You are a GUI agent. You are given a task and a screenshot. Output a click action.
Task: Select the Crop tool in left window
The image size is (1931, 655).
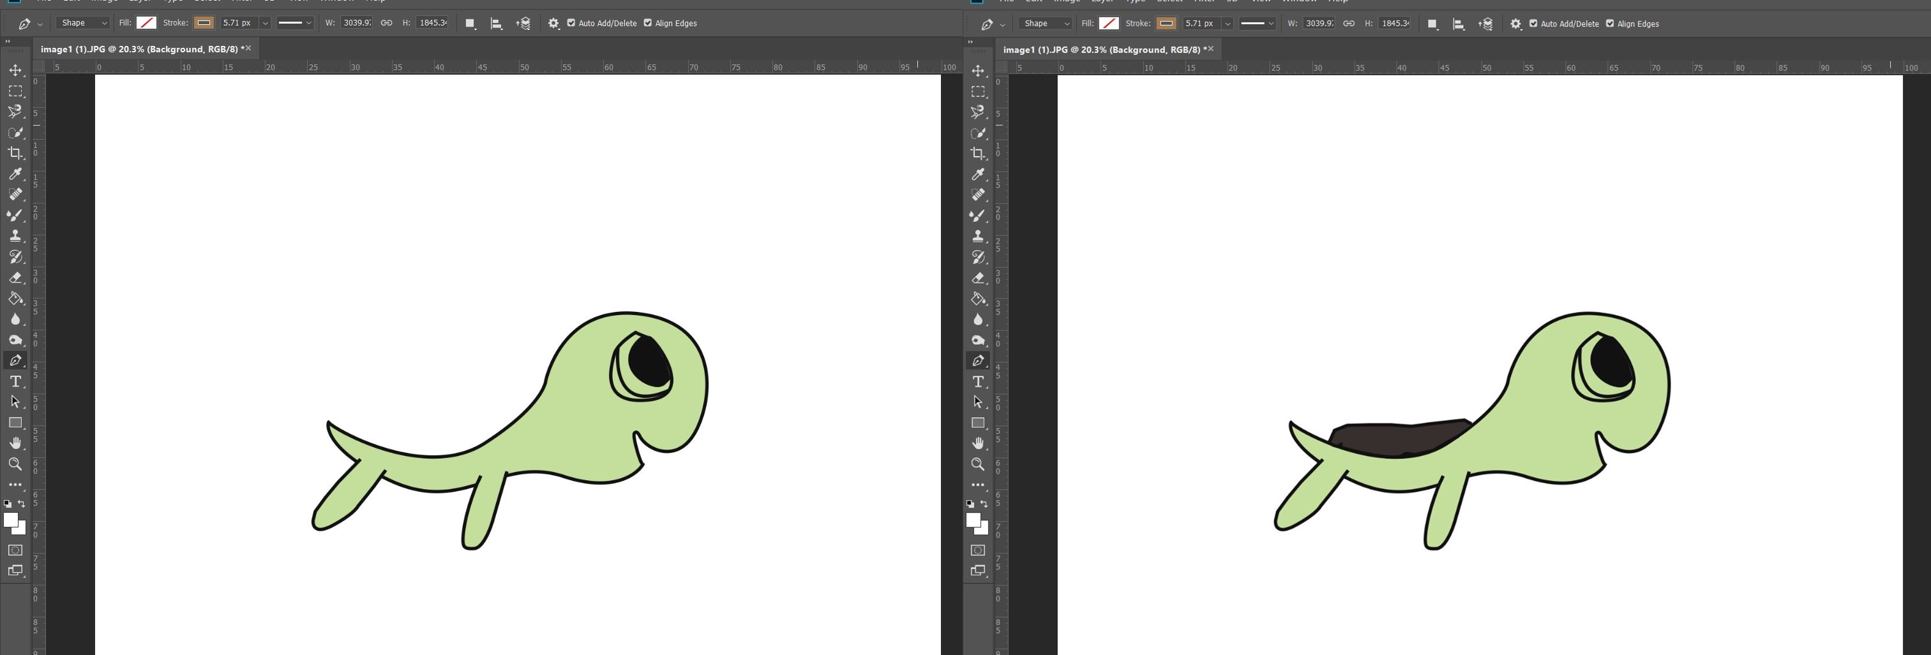point(15,152)
